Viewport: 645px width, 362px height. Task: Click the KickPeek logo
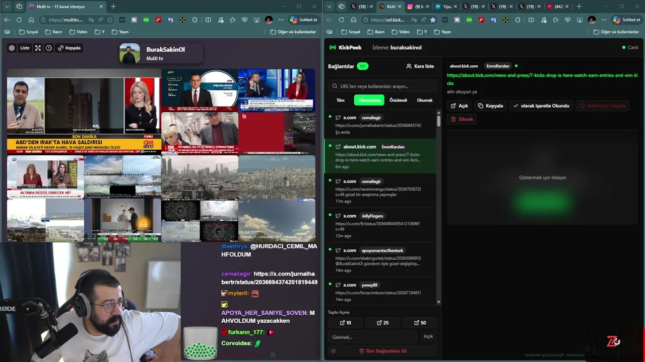(x=345, y=47)
